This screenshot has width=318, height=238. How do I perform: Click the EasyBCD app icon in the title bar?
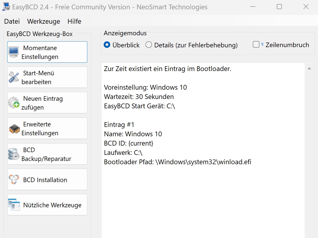(6, 7)
